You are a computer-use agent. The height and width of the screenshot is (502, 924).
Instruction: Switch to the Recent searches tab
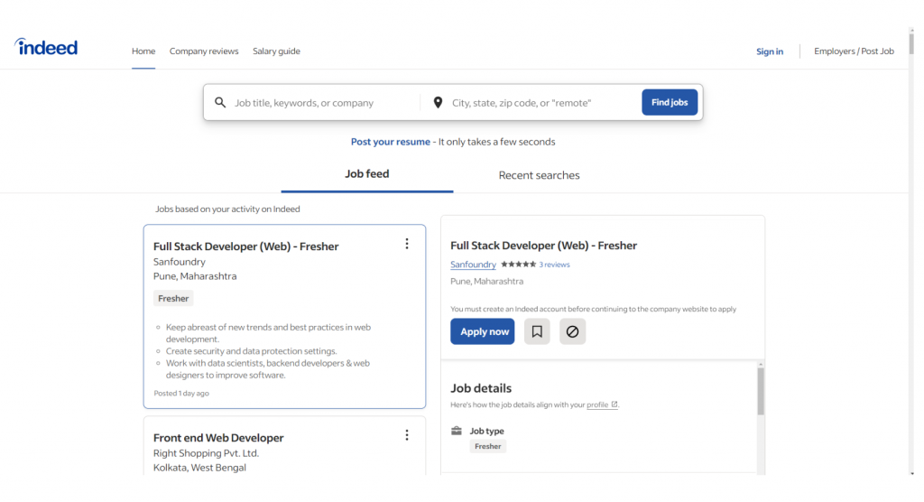click(540, 175)
